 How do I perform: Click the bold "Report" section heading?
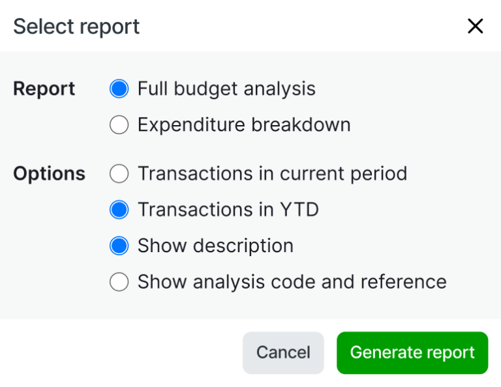44,89
